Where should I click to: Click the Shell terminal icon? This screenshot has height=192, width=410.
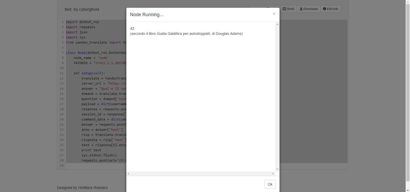pyautogui.click(x=284, y=9)
